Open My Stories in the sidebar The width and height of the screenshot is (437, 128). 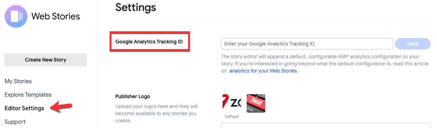(x=18, y=81)
